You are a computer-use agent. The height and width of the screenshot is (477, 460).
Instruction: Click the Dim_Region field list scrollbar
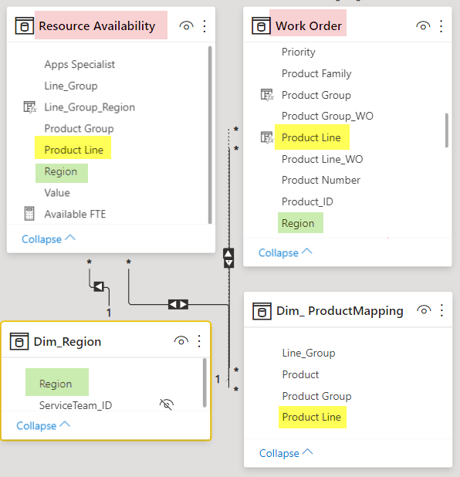pos(205,382)
